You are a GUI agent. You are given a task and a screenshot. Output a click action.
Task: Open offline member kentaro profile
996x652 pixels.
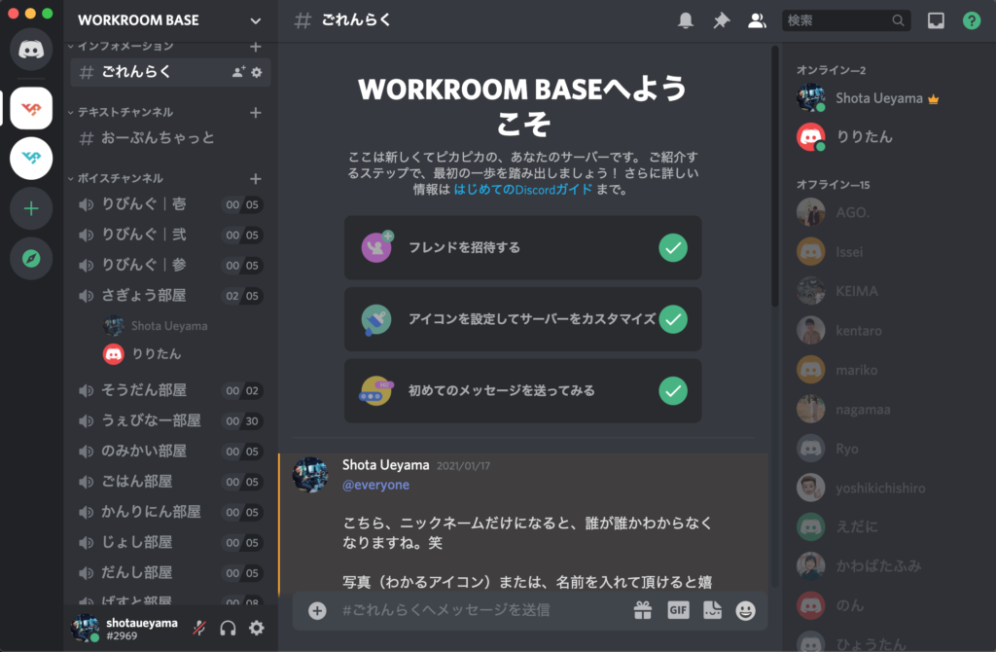point(883,331)
